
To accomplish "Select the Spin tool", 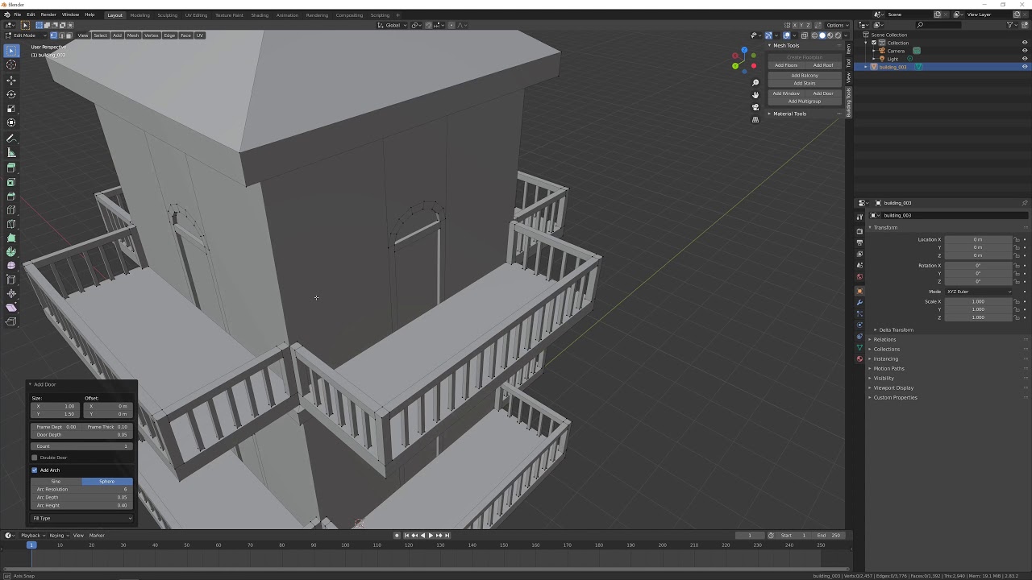I will point(11,251).
